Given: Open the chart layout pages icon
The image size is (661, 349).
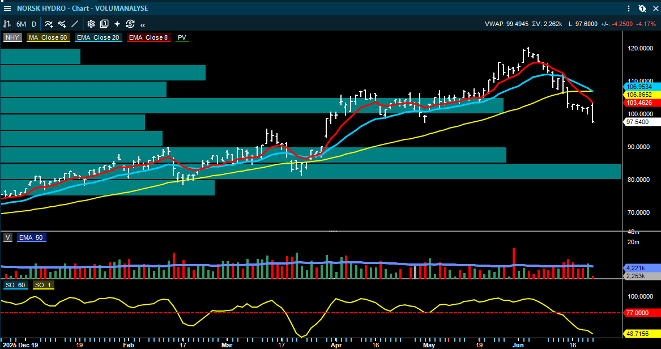Looking at the screenshot, I should [104, 24].
